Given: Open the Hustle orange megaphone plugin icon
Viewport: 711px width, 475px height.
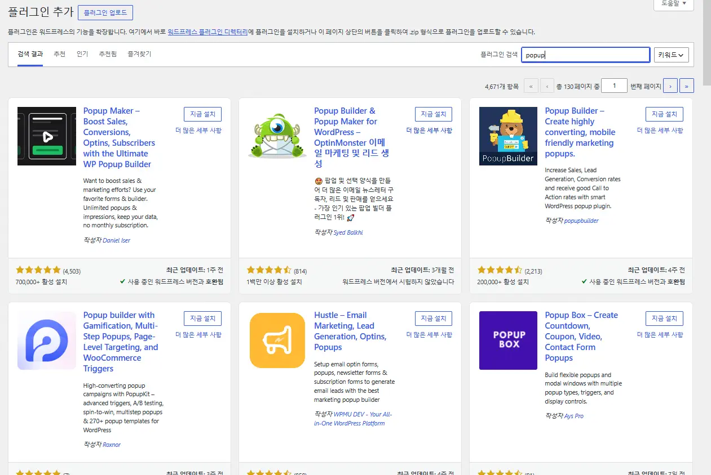Looking at the screenshot, I should [x=277, y=340].
